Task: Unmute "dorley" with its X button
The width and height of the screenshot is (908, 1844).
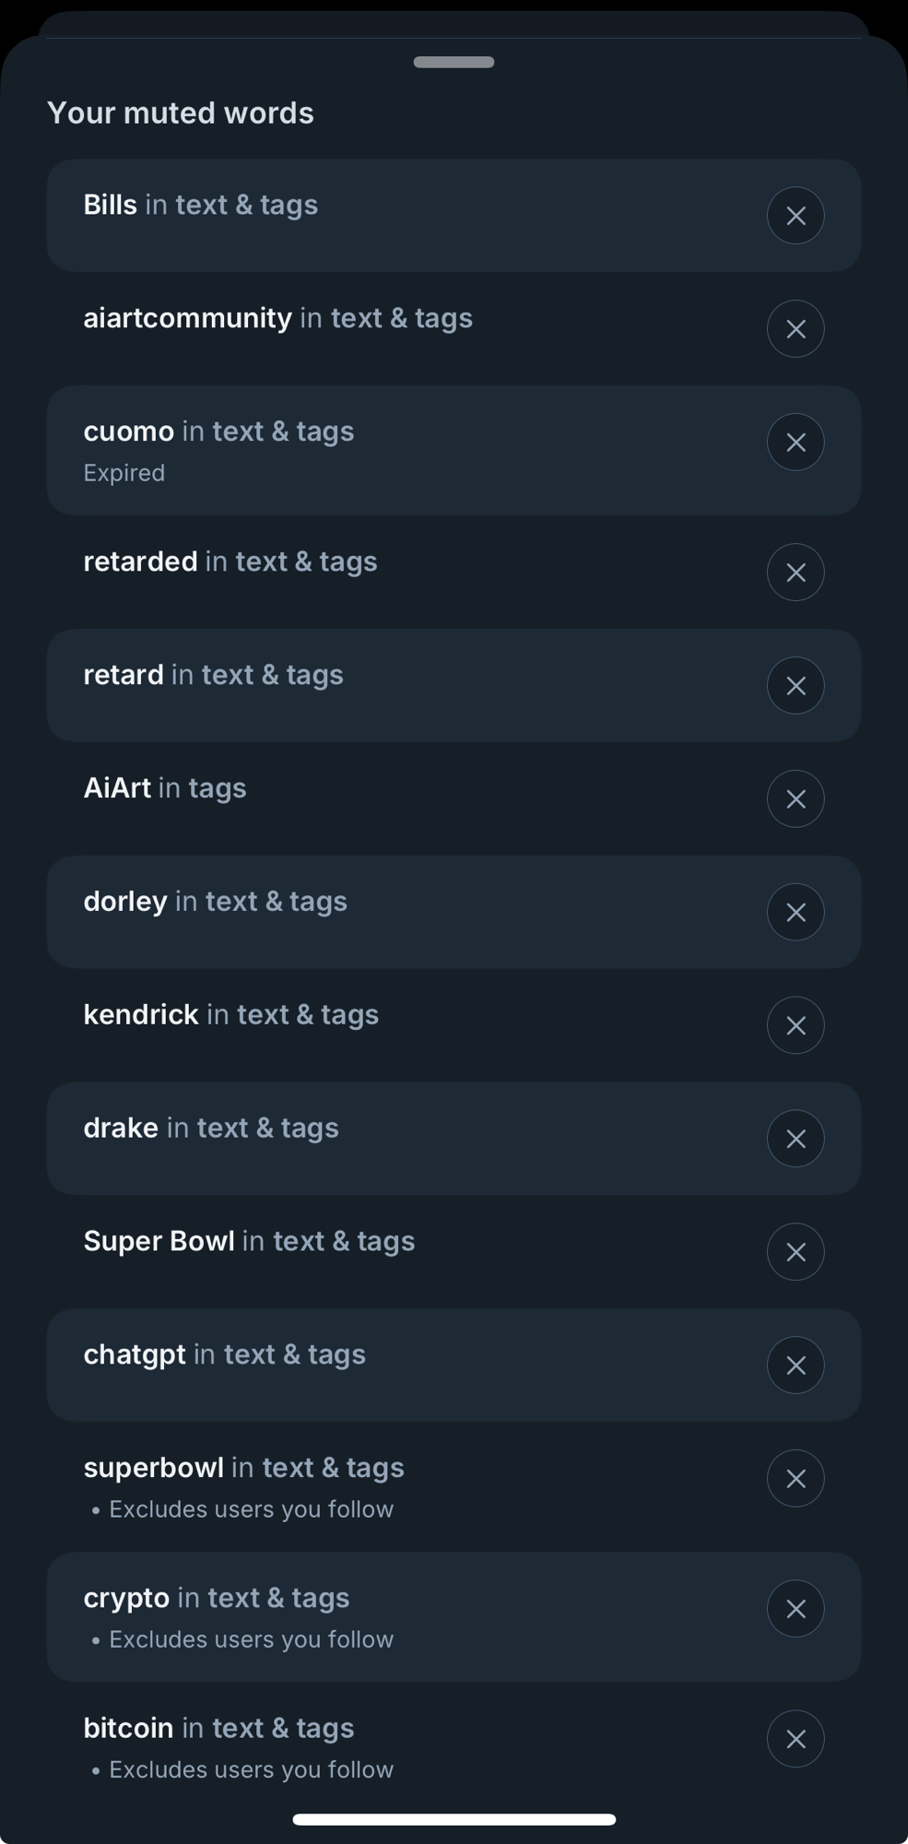Action: pos(795,913)
